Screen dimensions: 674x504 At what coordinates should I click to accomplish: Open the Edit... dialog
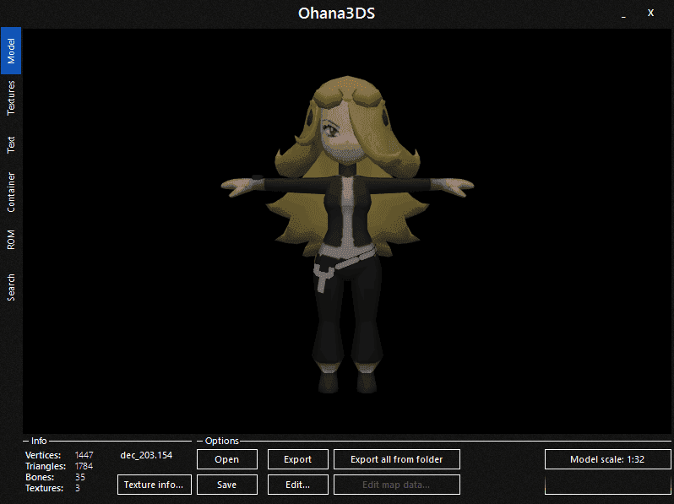297,485
